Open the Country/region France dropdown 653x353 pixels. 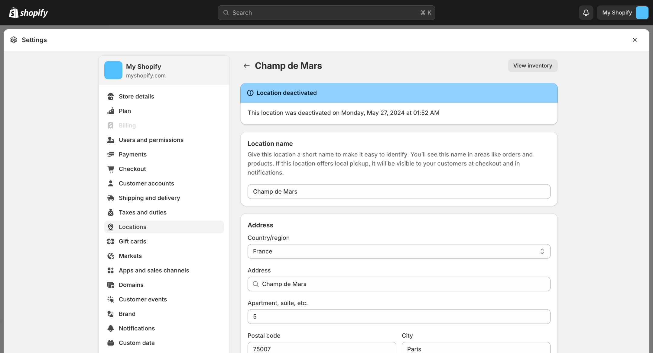click(x=399, y=252)
